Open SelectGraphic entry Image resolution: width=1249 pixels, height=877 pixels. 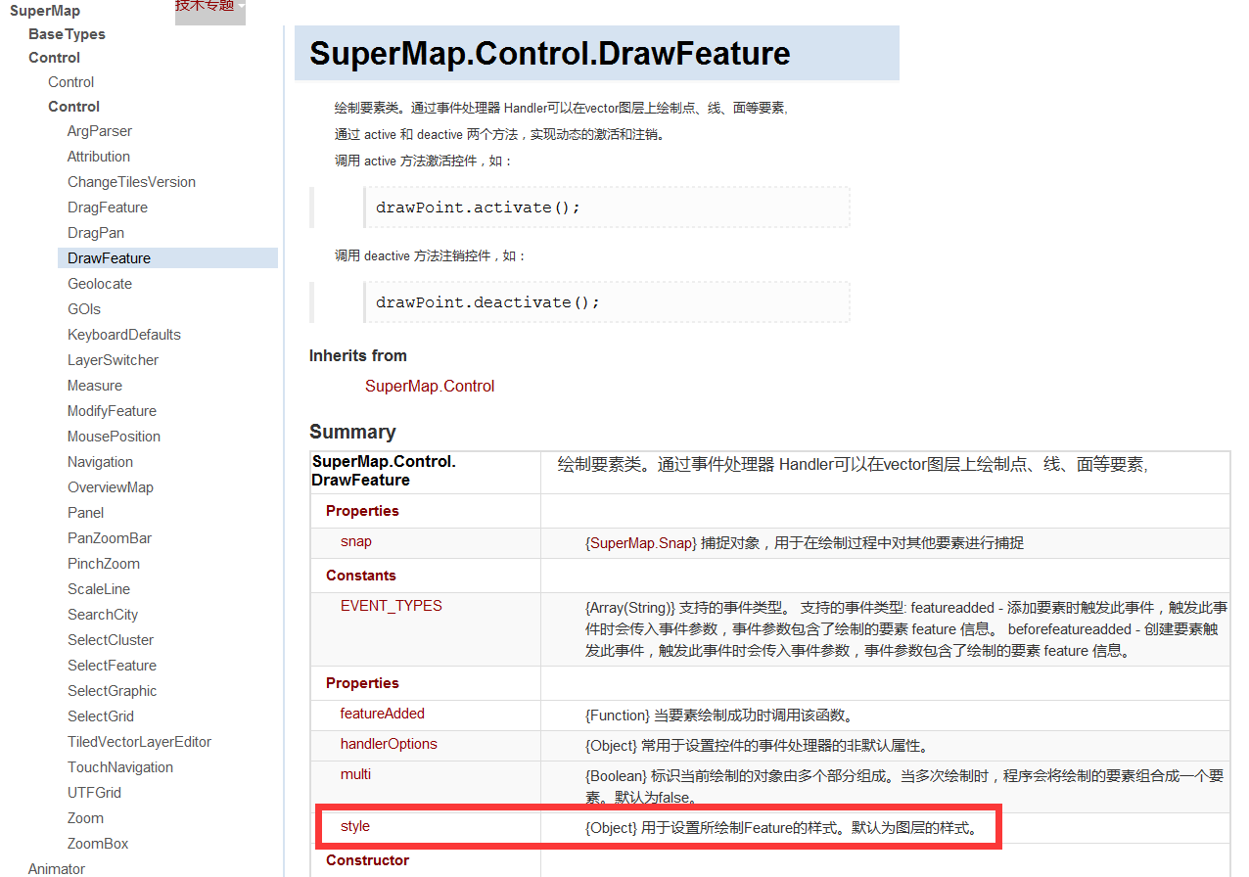click(x=112, y=691)
